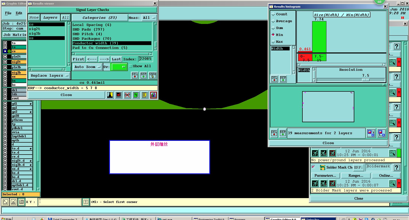Toggle the Solder Mask Check checkbox

click(x=313, y=167)
